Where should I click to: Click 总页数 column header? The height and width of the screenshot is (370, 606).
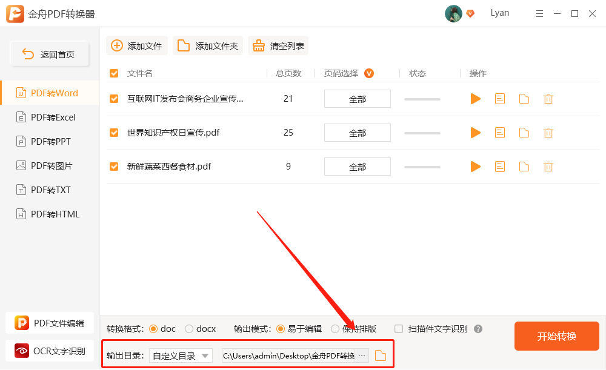point(288,73)
